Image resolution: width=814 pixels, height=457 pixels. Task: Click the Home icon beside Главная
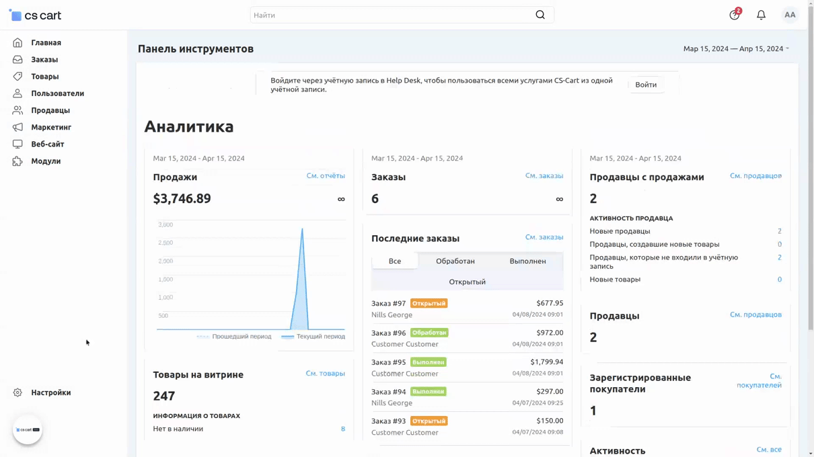(17, 42)
